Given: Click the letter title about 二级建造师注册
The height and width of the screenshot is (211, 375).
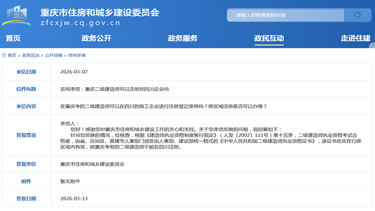Looking at the screenshot, I should point(114,89).
